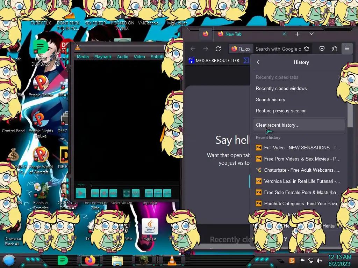Choose Search history in History panel
Viewport: 358px width, 268px height.
point(299,99)
